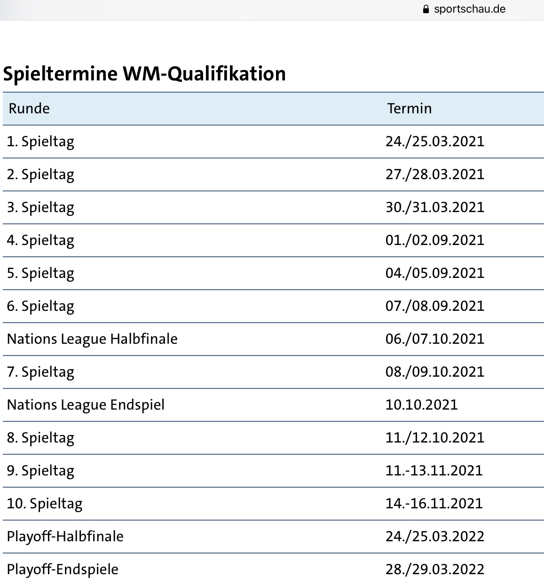Screen dimensions: 544x585
Task: Click date 08./09.10.2021
Action: pyautogui.click(x=434, y=372)
